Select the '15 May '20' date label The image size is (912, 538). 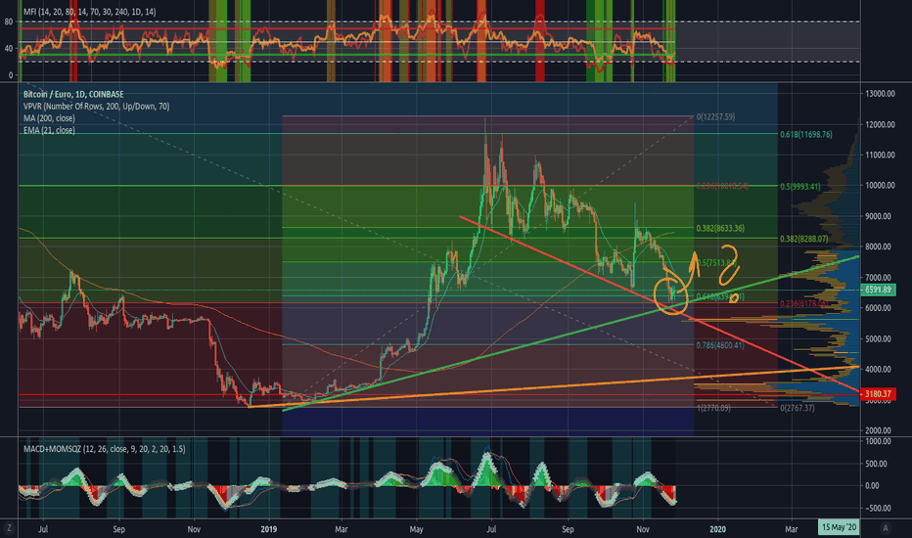[839, 527]
